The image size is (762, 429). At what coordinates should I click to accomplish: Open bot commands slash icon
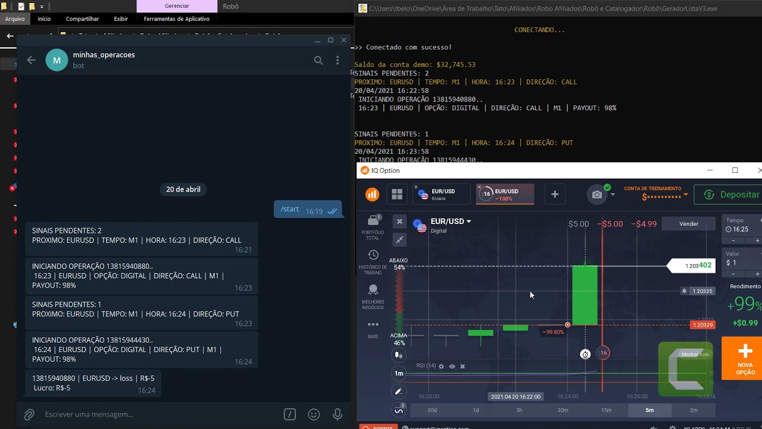coord(290,414)
